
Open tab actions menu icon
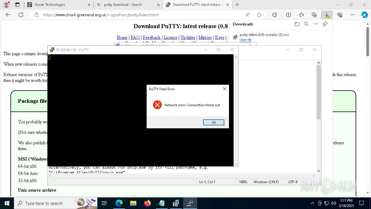click(x=17, y=5)
